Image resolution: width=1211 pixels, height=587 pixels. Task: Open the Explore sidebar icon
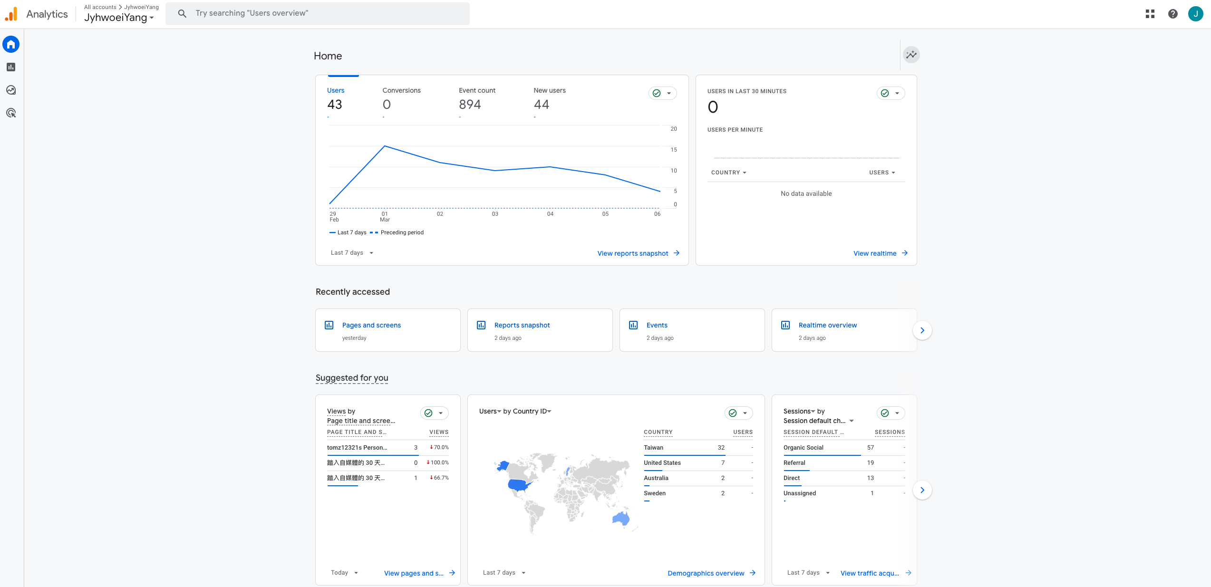(11, 90)
